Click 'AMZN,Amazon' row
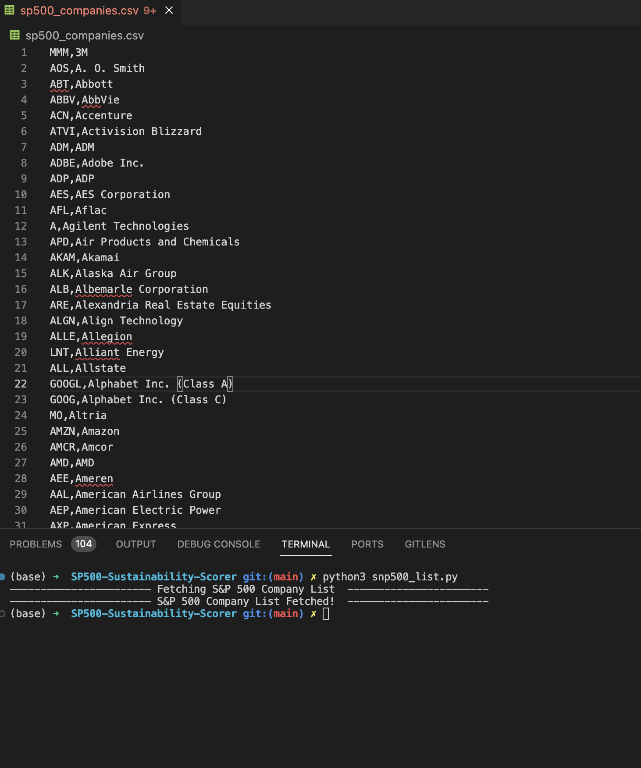The width and height of the screenshot is (641, 768). [85, 431]
